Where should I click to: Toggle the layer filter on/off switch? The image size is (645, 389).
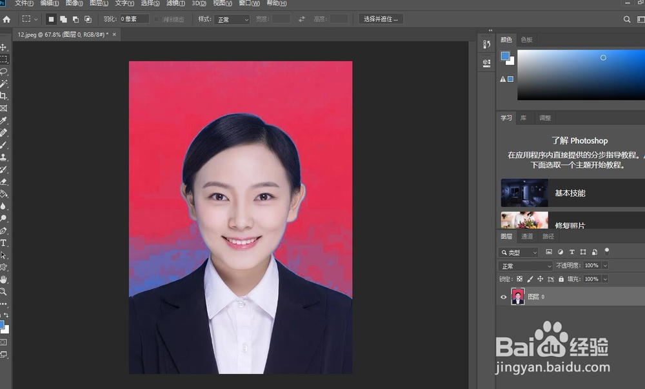pos(606,252)
